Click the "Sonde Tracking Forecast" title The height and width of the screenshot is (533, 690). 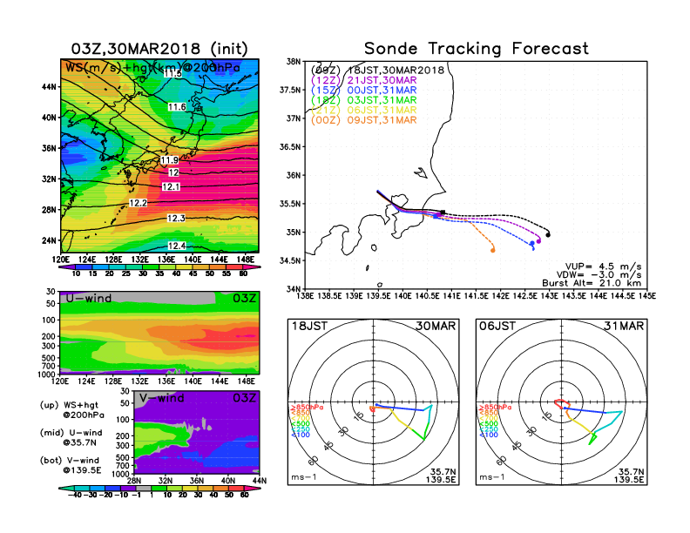pyautogui.click(x=477, y=49)
